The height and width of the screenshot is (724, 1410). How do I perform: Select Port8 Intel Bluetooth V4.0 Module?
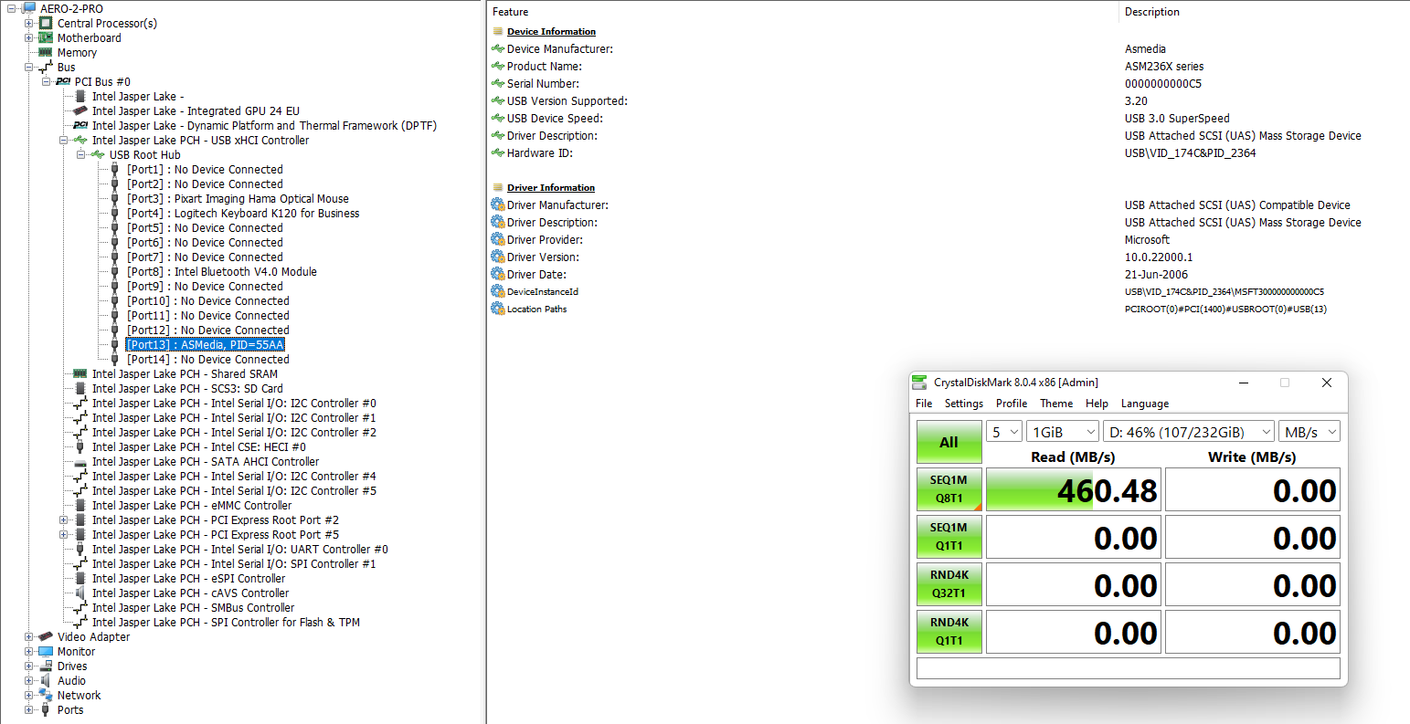click(x=222, y=271)
